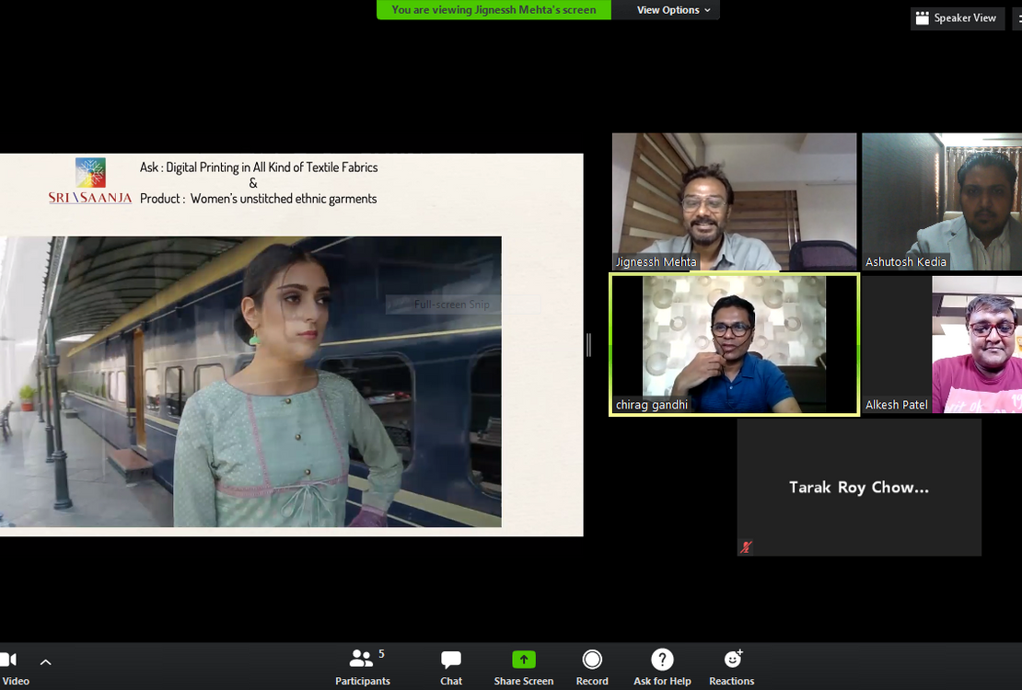
Task: Click muted microphone icon on Tarak Roy tile
Action: point(746,547)
